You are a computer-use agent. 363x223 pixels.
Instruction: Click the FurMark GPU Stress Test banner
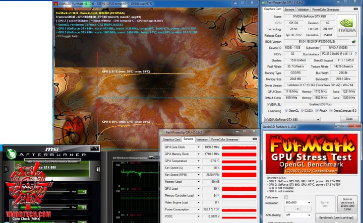click(x=312, y=154)
